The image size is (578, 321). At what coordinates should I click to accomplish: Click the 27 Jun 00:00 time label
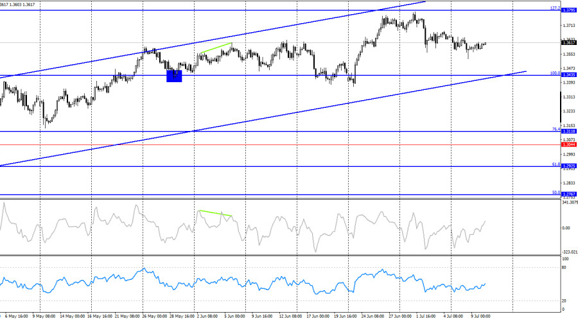(x=400, y=317)
